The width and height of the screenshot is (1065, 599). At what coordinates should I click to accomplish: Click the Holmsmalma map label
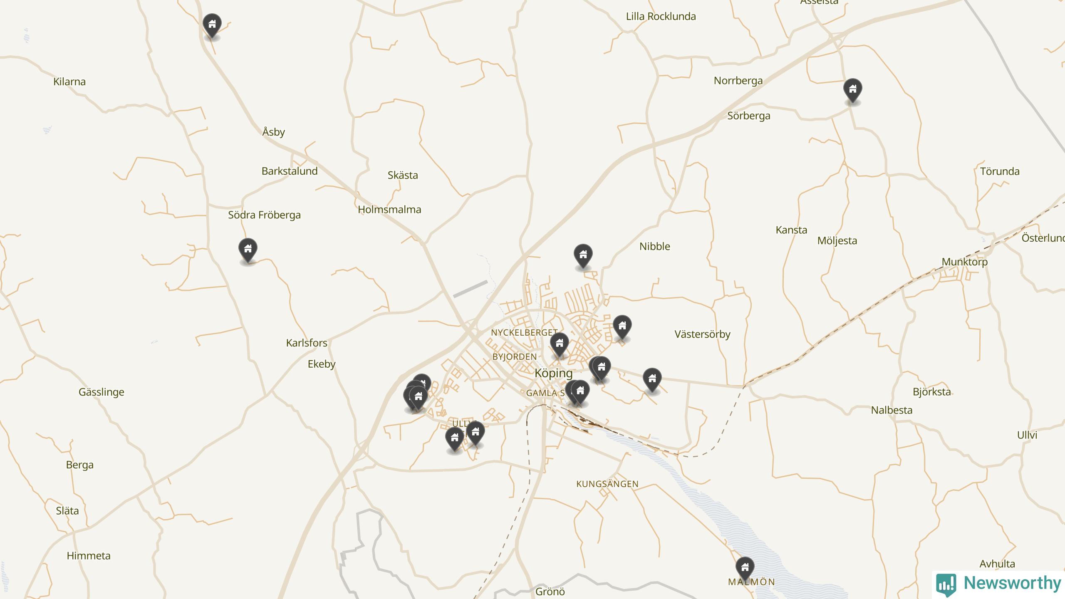point(389,210)
